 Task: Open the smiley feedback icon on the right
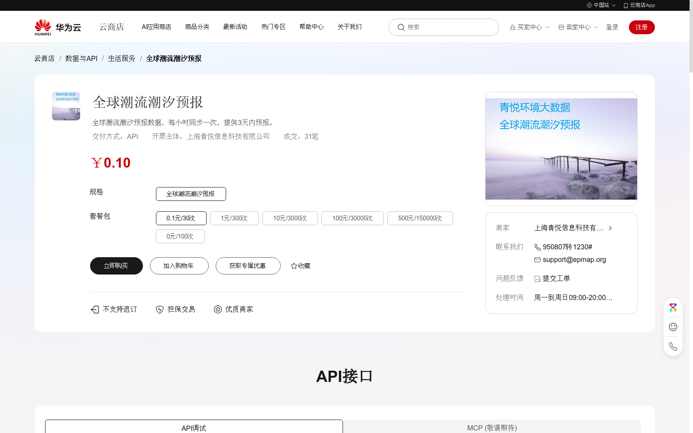[673, 327]
